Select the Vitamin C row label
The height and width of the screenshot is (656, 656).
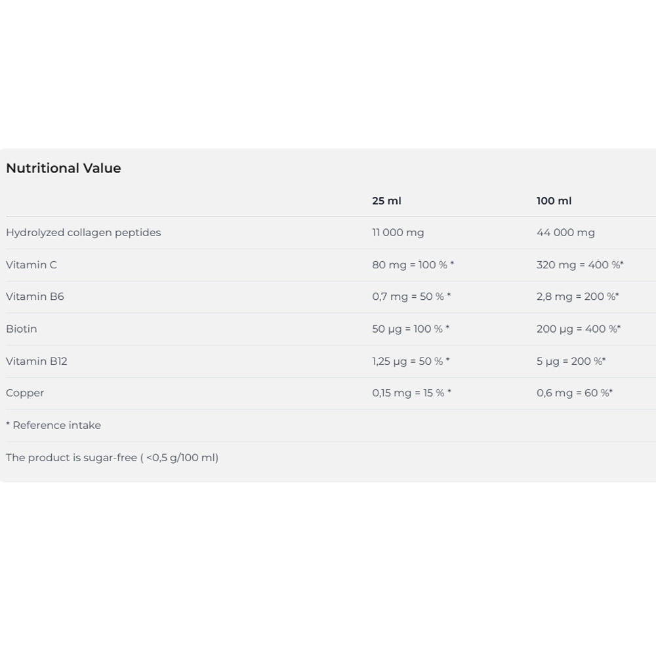click(x=31, y=264)
